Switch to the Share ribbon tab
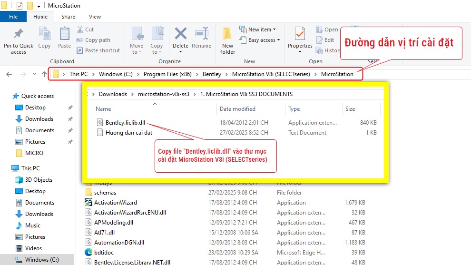471x265 pixels. (x=68, y=17)
